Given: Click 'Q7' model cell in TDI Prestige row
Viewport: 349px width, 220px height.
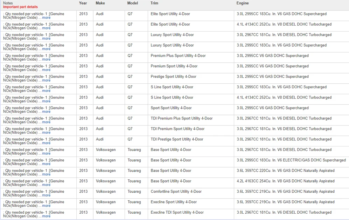Looking at the screenshot, I should click(130, 139).
